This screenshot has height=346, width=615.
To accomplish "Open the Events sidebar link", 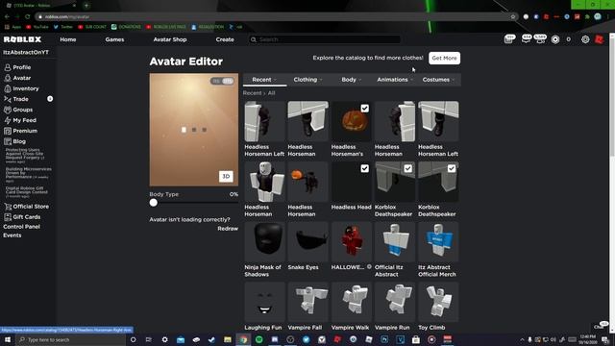I will [12, 235].
